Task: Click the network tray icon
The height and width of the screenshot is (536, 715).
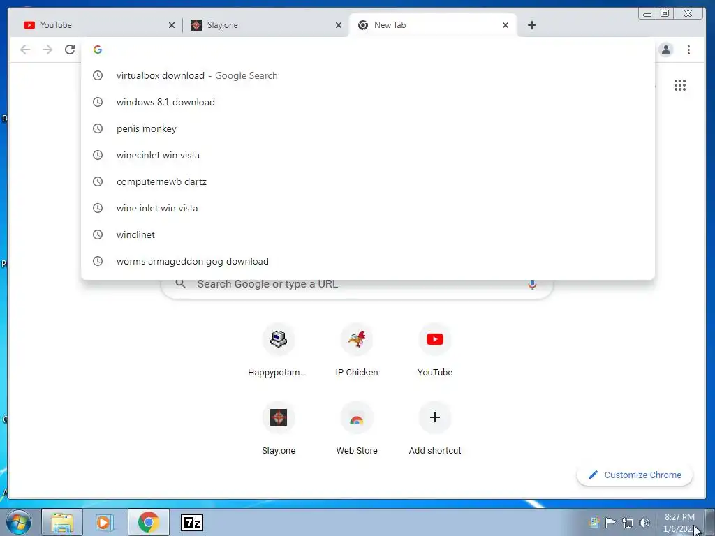Action: tap(628, 522)
